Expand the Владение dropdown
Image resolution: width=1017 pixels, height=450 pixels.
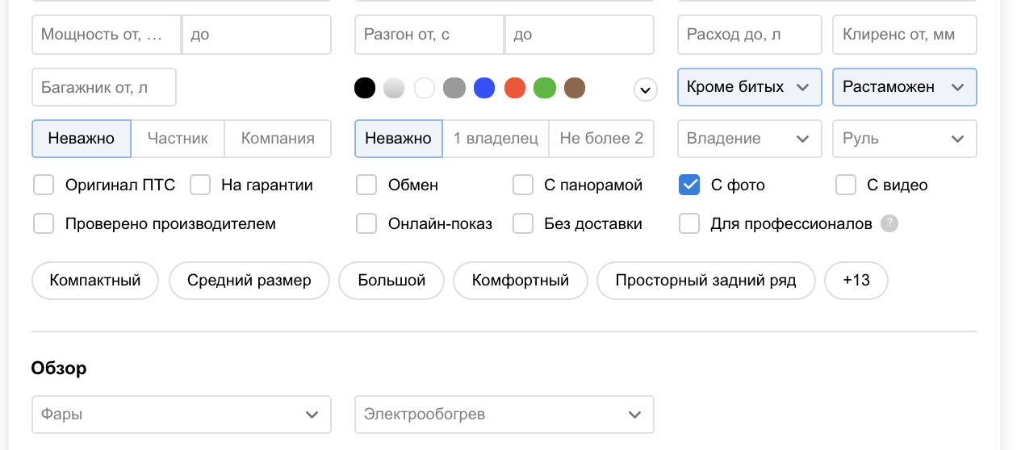click(750, 139)
